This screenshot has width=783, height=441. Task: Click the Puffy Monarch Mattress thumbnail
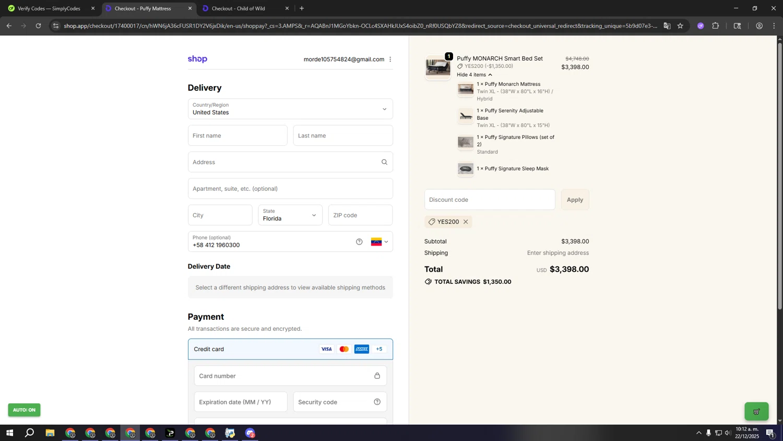pyautogui.click(x=466, y=89)
